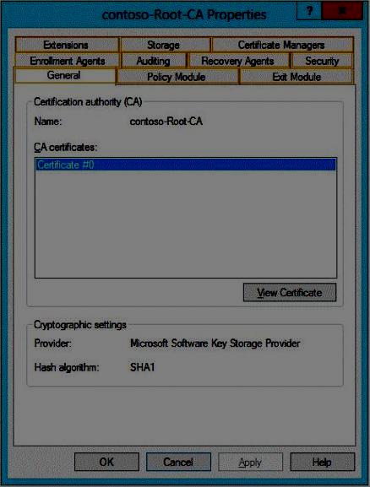Go to the Auditing tab
This screenshot has height=487, width=370.
[x=154, y=61]
